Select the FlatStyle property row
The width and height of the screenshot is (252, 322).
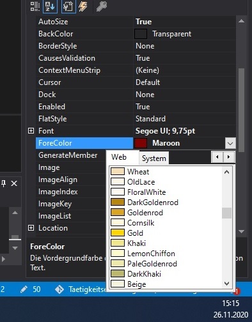point(136,119)
